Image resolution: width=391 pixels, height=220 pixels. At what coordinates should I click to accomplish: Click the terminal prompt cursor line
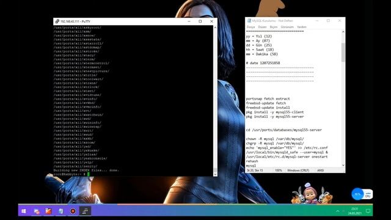(x=71, y=174)
